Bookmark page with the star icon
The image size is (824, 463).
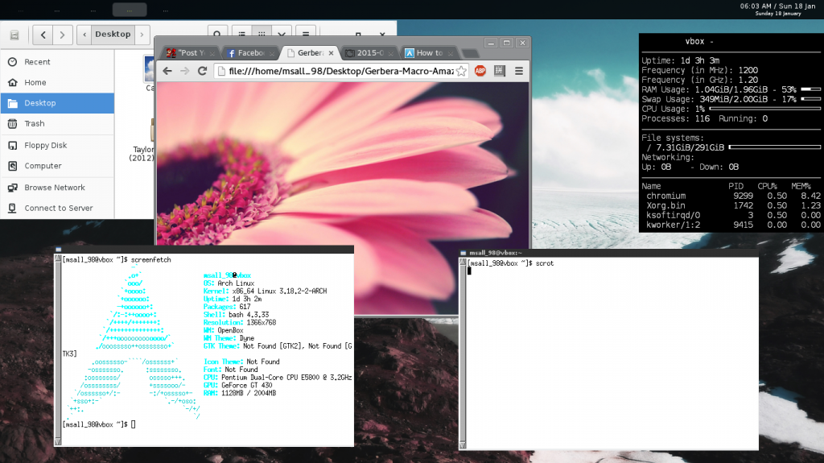(x=461, y=71)
